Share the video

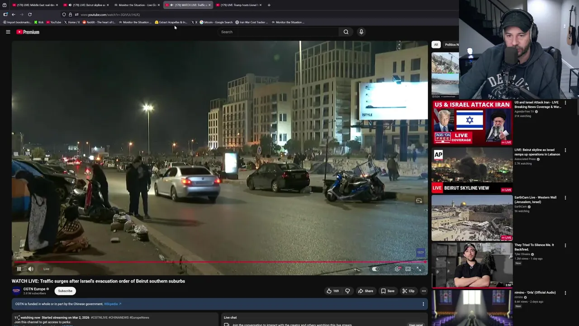click(x=365, y=291)
